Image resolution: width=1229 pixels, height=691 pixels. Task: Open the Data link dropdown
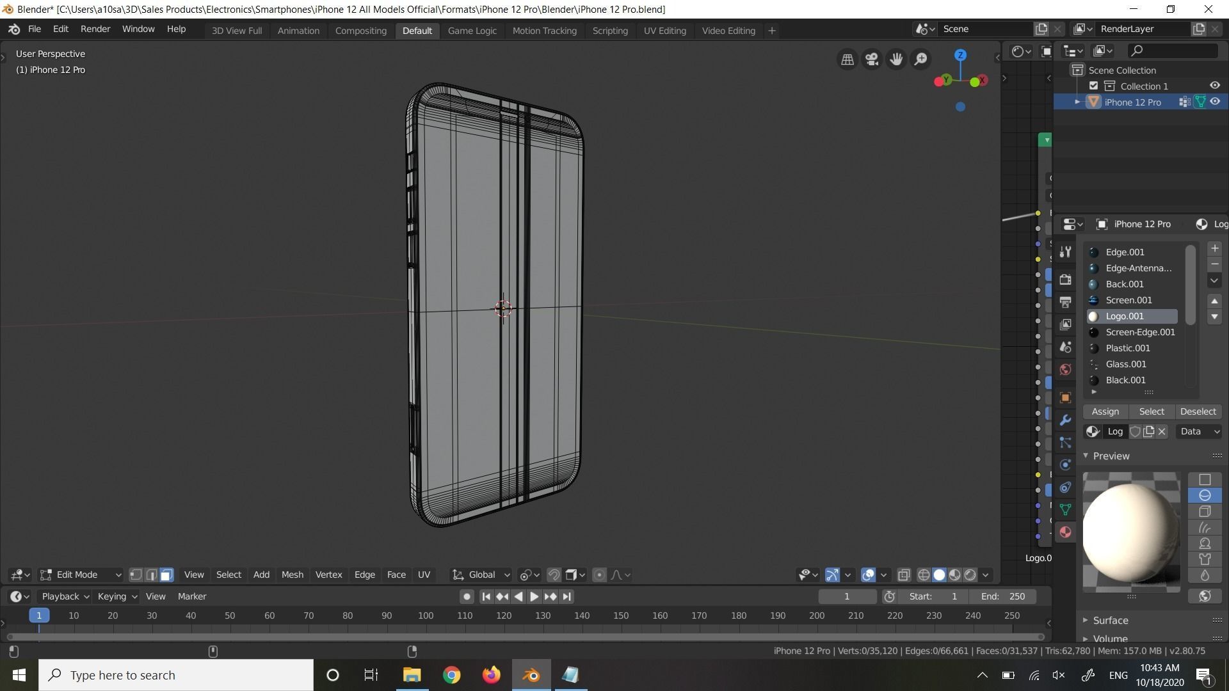coord(1199,431)
